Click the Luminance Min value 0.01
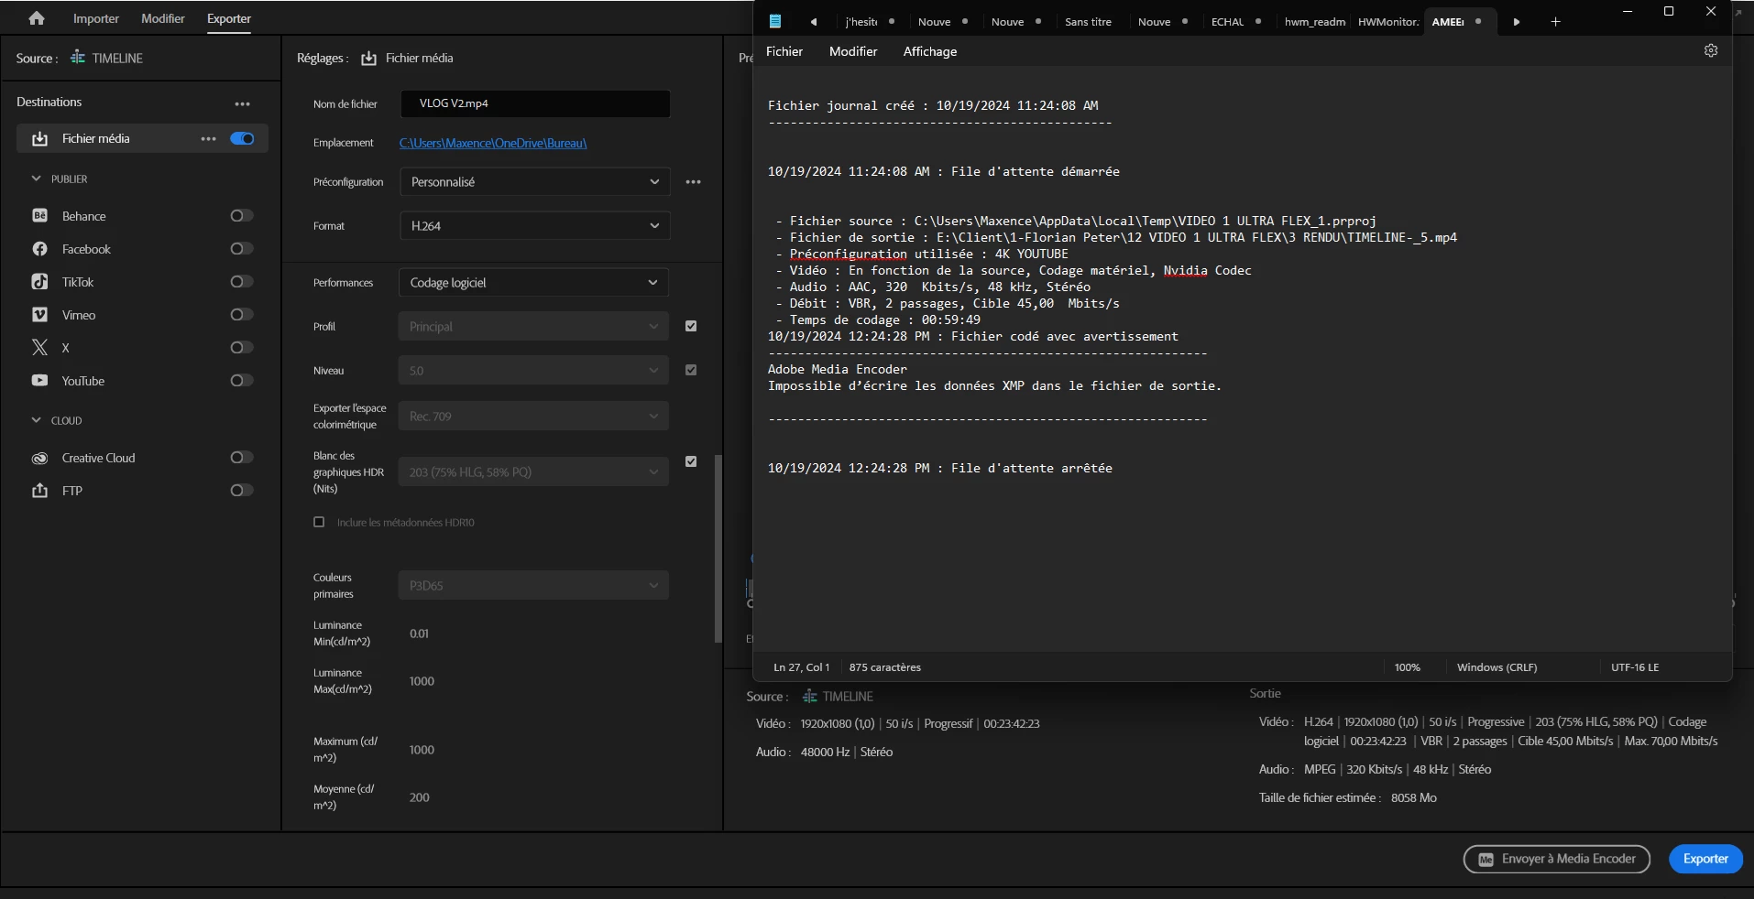The image size is (1754, 899). [419, 634]
